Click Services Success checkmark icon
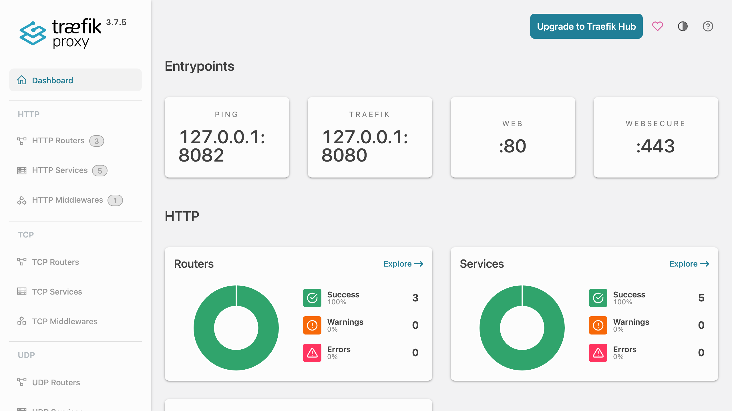732x411 pixels. (x=598, y=298)
